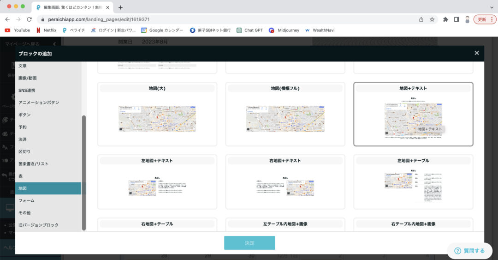Select the 予約 block category
This screenshot has width=498, height=260.
click(48, 127)
